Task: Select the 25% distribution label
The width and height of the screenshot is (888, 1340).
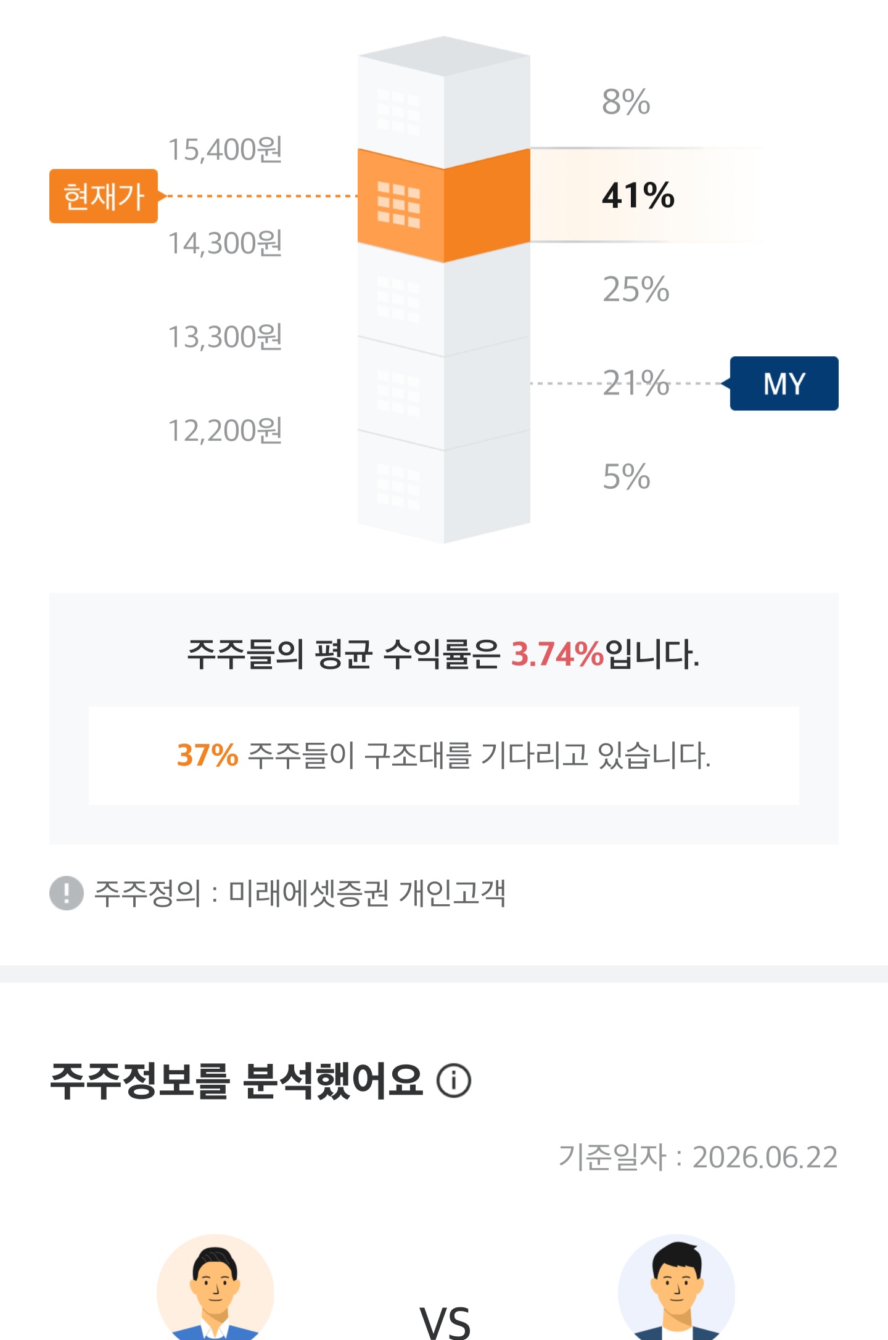Action: pos(636,289)
